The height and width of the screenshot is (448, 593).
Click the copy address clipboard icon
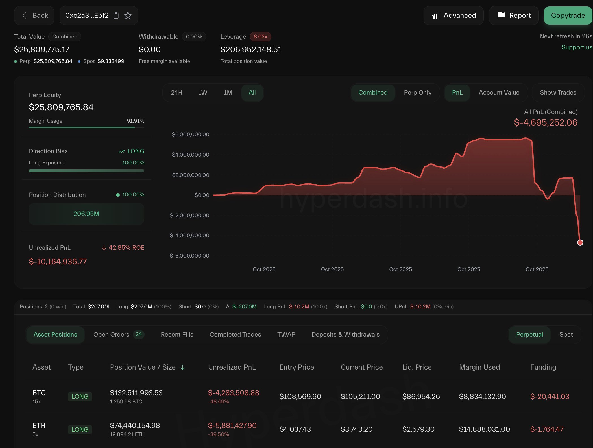116,16
